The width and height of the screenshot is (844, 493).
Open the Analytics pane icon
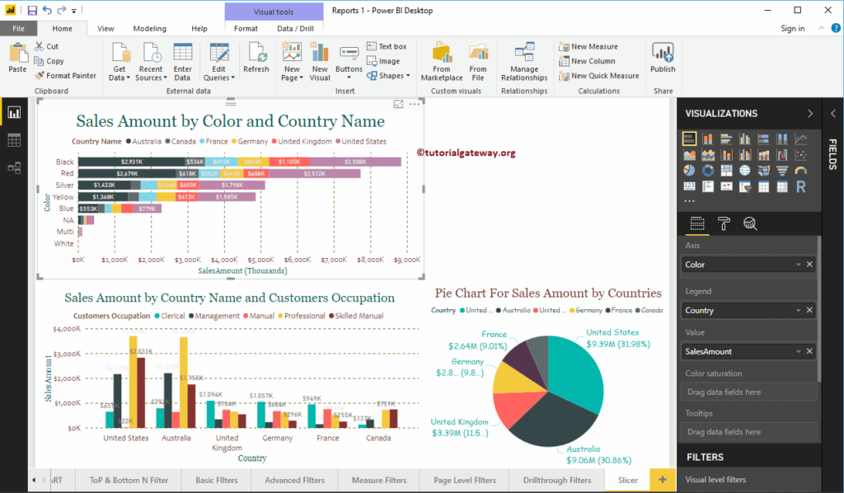750,223
